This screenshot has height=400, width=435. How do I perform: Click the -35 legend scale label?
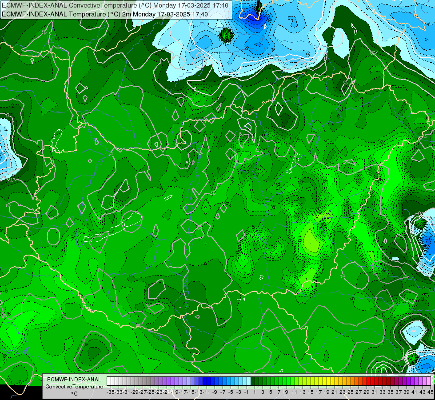(x=110, y=392)
